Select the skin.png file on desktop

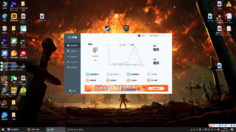210,17
